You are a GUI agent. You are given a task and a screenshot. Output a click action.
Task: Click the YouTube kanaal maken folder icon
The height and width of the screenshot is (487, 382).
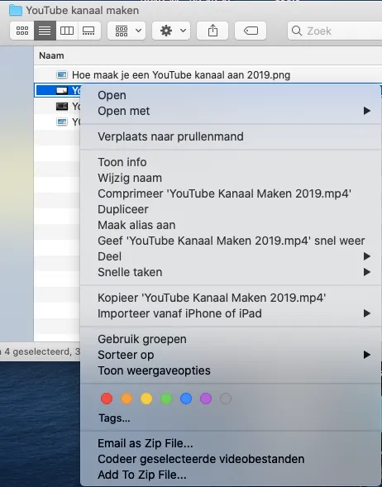tap(16, 10)
